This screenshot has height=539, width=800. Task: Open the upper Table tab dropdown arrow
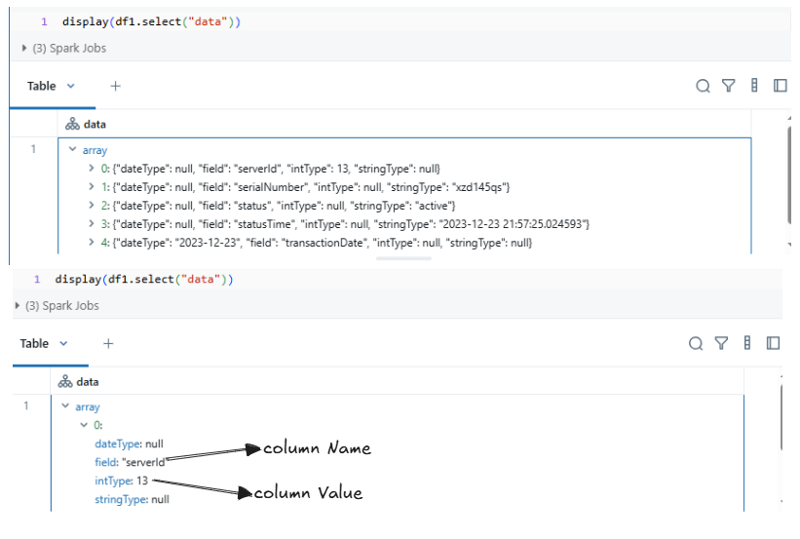71,86
